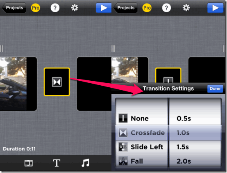Add title using the T text icon
The image size is (227, 173).
coord(57,163)
